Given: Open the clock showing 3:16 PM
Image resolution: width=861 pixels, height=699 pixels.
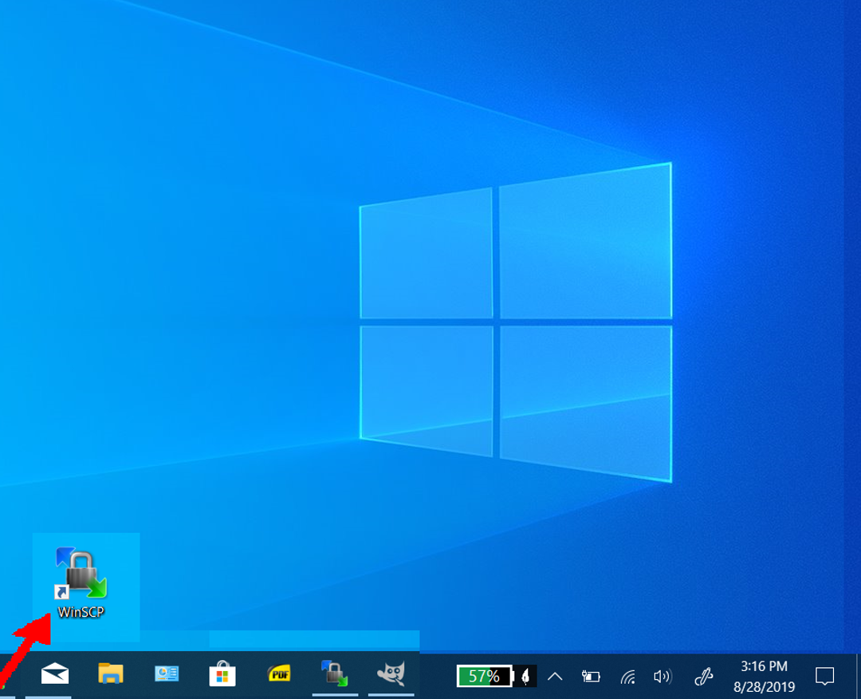Looking at the screenshot, I should tap(764, 676).
